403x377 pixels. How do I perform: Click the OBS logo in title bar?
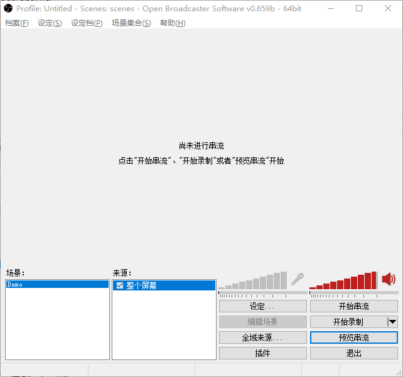[x=8, y=9]
